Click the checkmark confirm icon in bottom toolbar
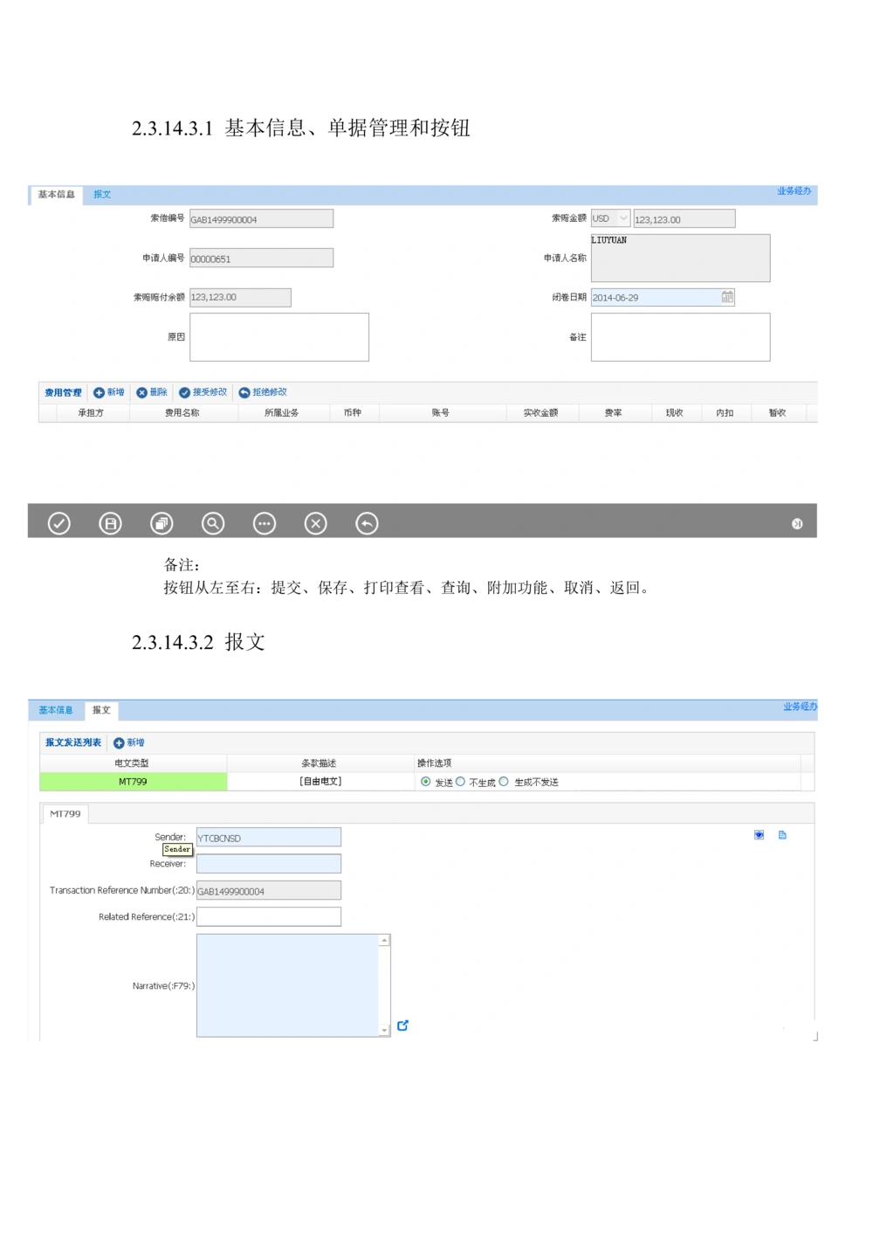The width and height of the screenshot is (873, 1236). click(58, 523)
